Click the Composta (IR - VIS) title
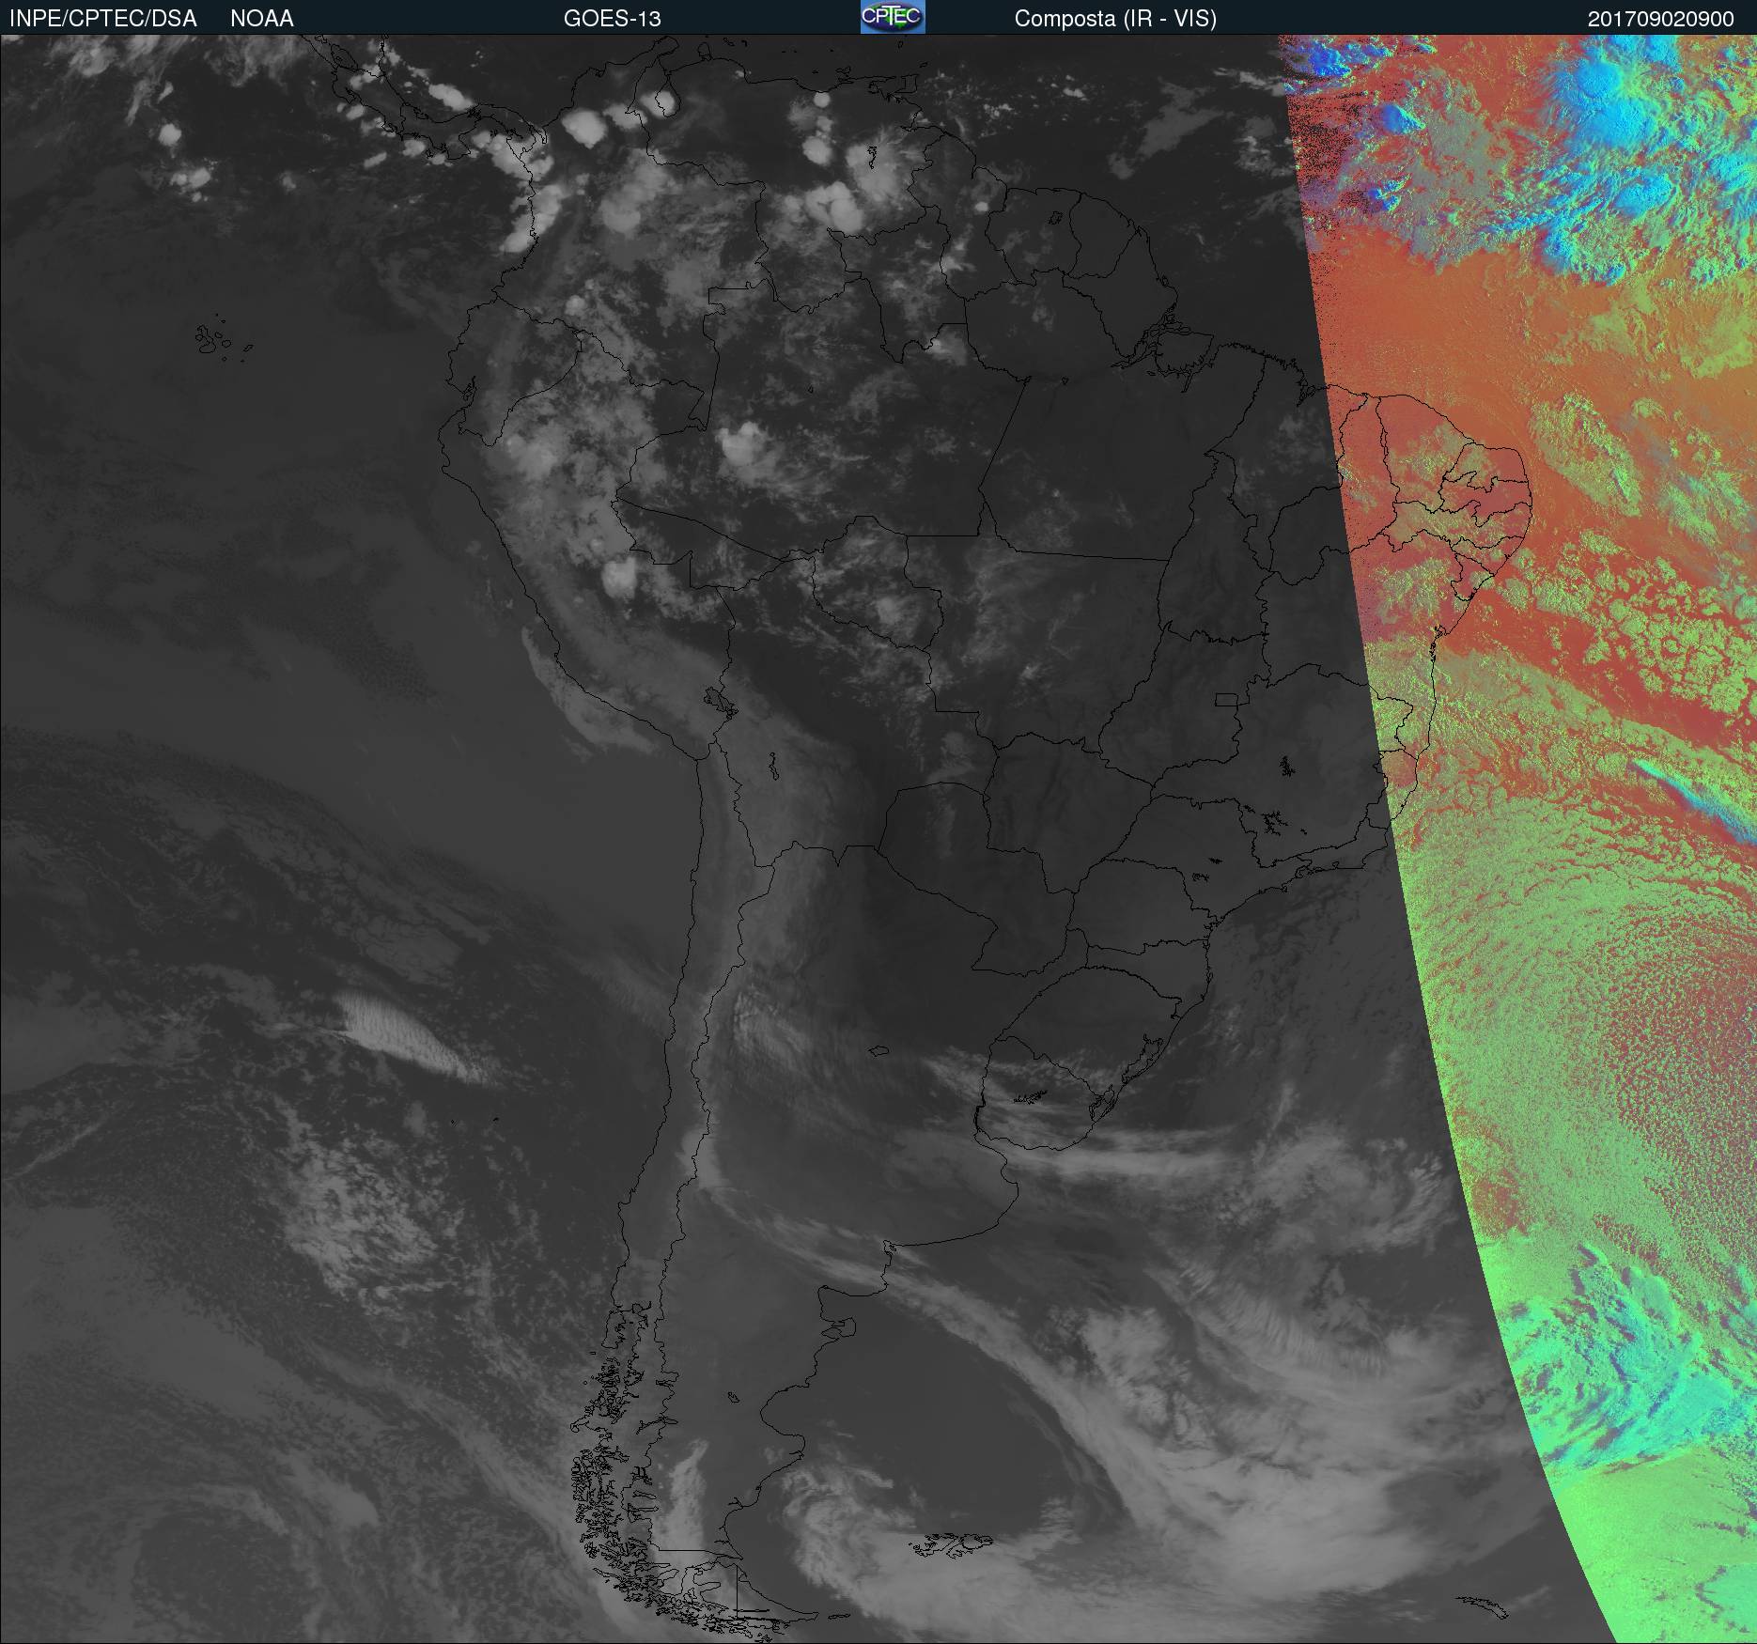This screenshot has width=1757, height=1644. 1115,19
